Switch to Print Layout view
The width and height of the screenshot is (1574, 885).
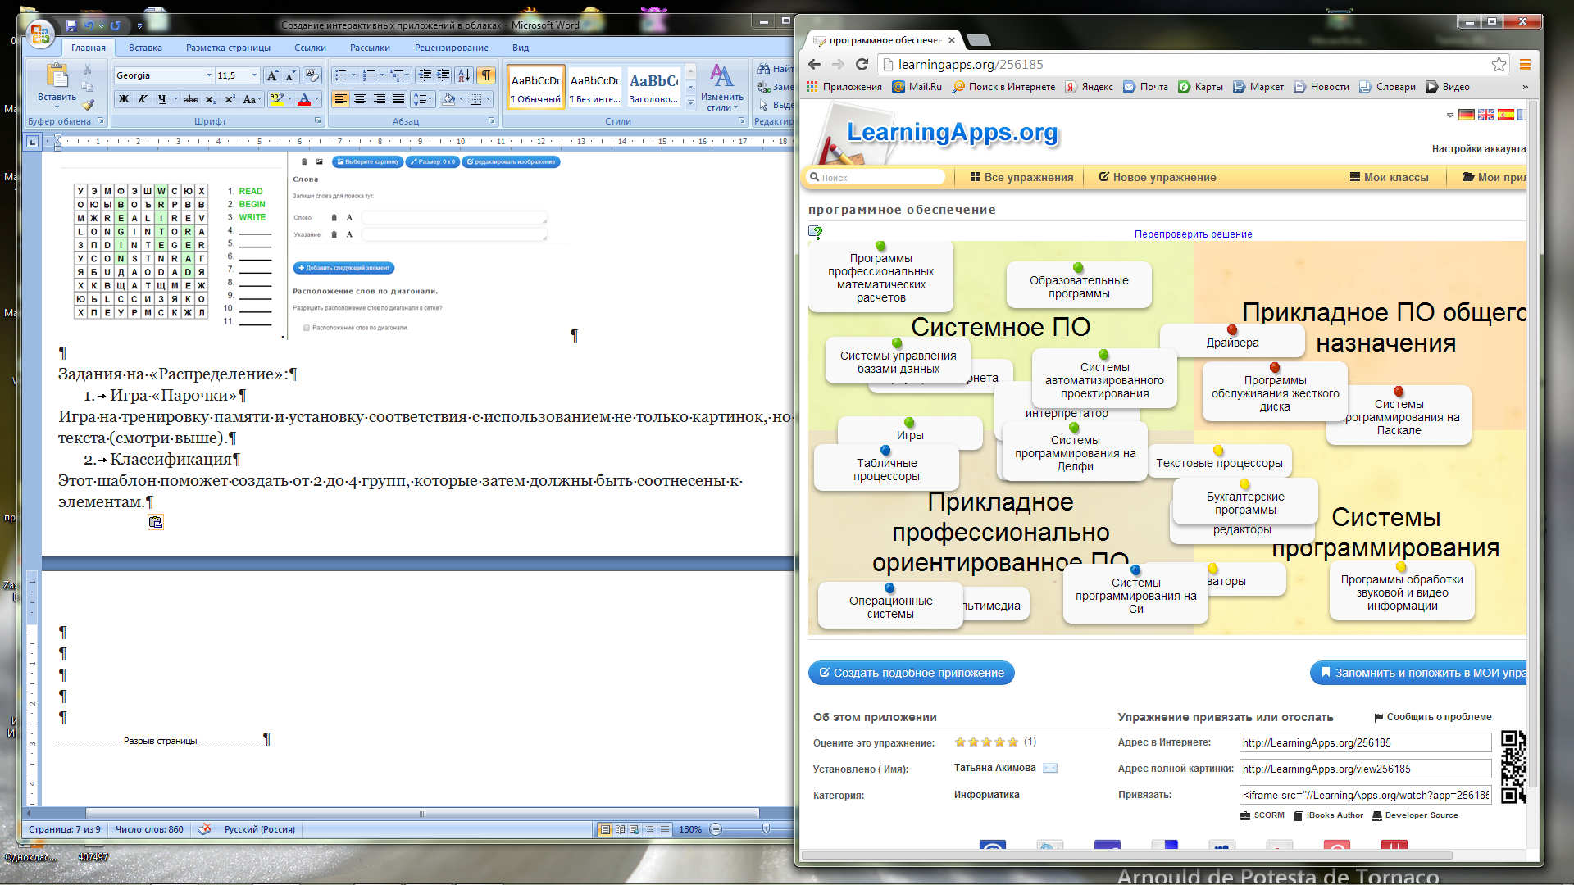point(605,829)
